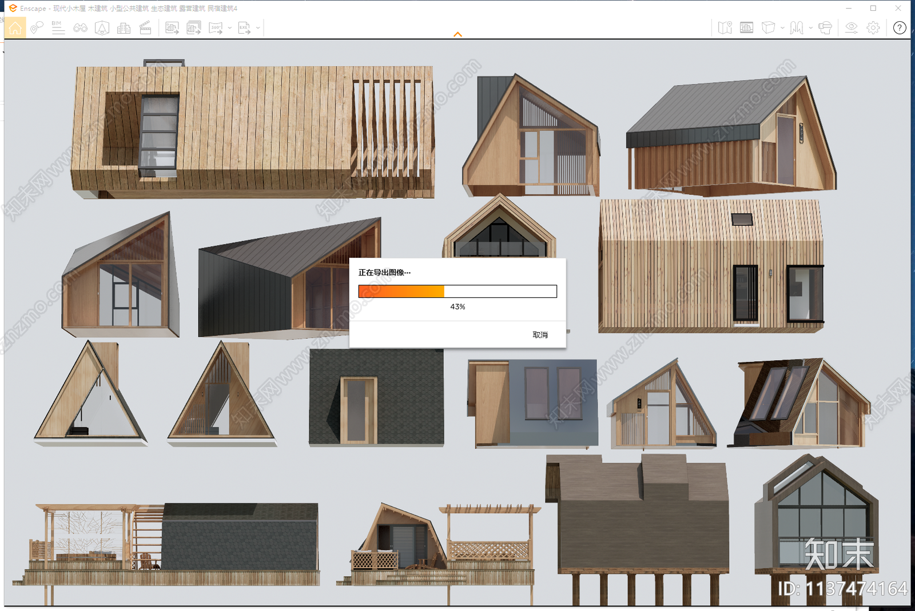
Task: Click the single screenshot export icon
Action: point(172,27)
